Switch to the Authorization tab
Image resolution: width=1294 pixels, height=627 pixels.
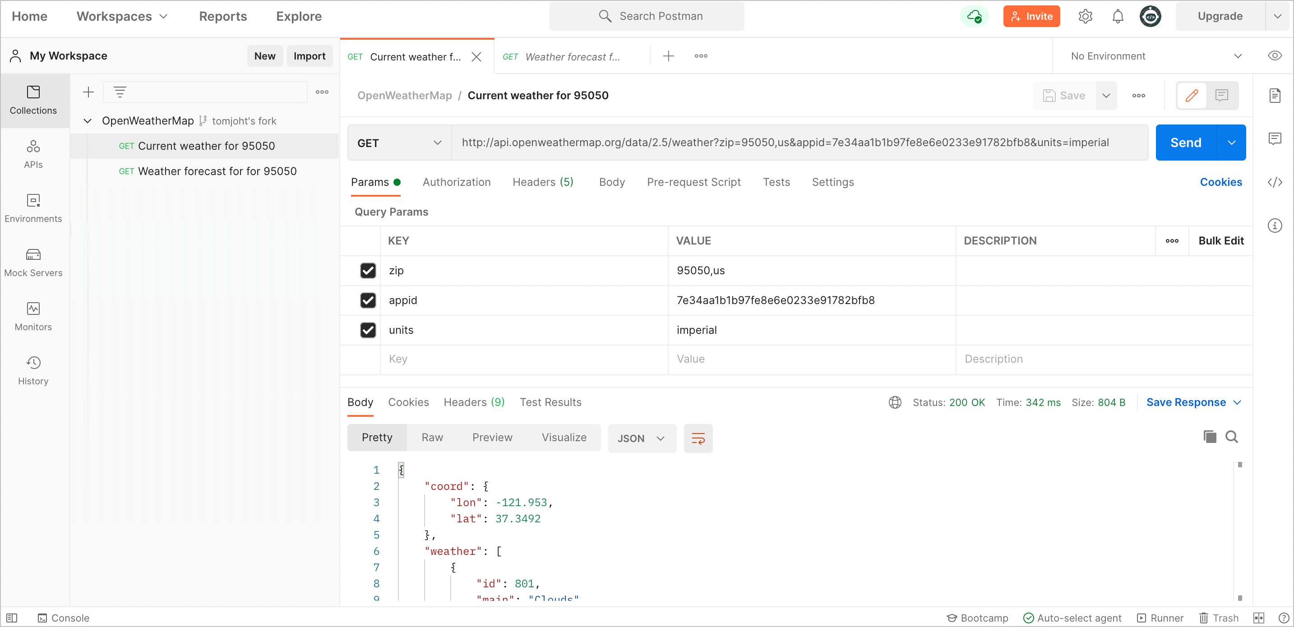click(x=456, y=182)
